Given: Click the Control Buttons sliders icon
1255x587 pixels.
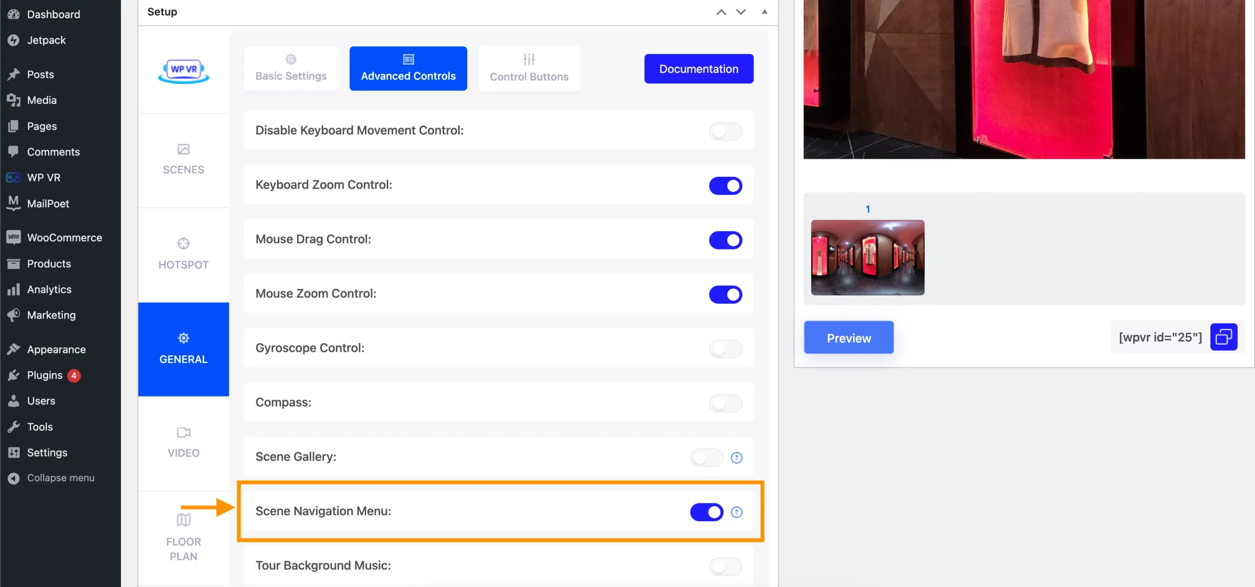Looking at the screenshot, I should coord(528,58).
